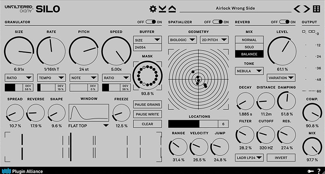Click the save preset down-arrow icon
Screen dimensions: 325x174
[162, 9]
